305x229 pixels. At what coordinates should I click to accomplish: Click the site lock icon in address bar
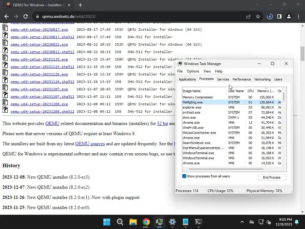coord(38,17)
